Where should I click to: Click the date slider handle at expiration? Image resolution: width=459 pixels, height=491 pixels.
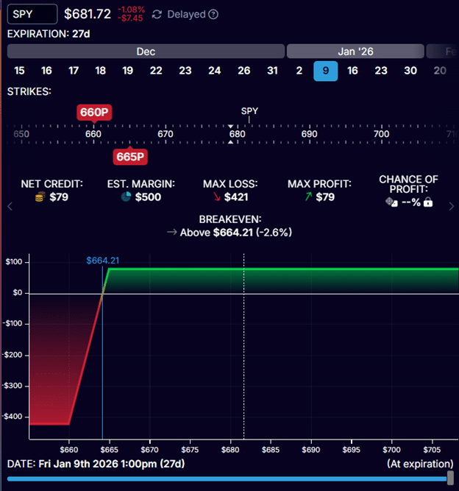coord(450,478)
